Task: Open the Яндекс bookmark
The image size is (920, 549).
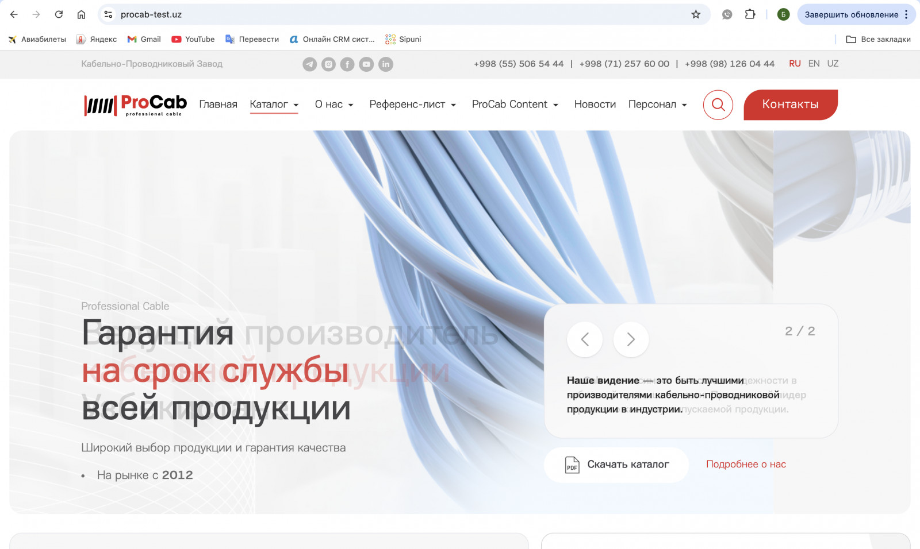Action: click(x=97, y=39)
